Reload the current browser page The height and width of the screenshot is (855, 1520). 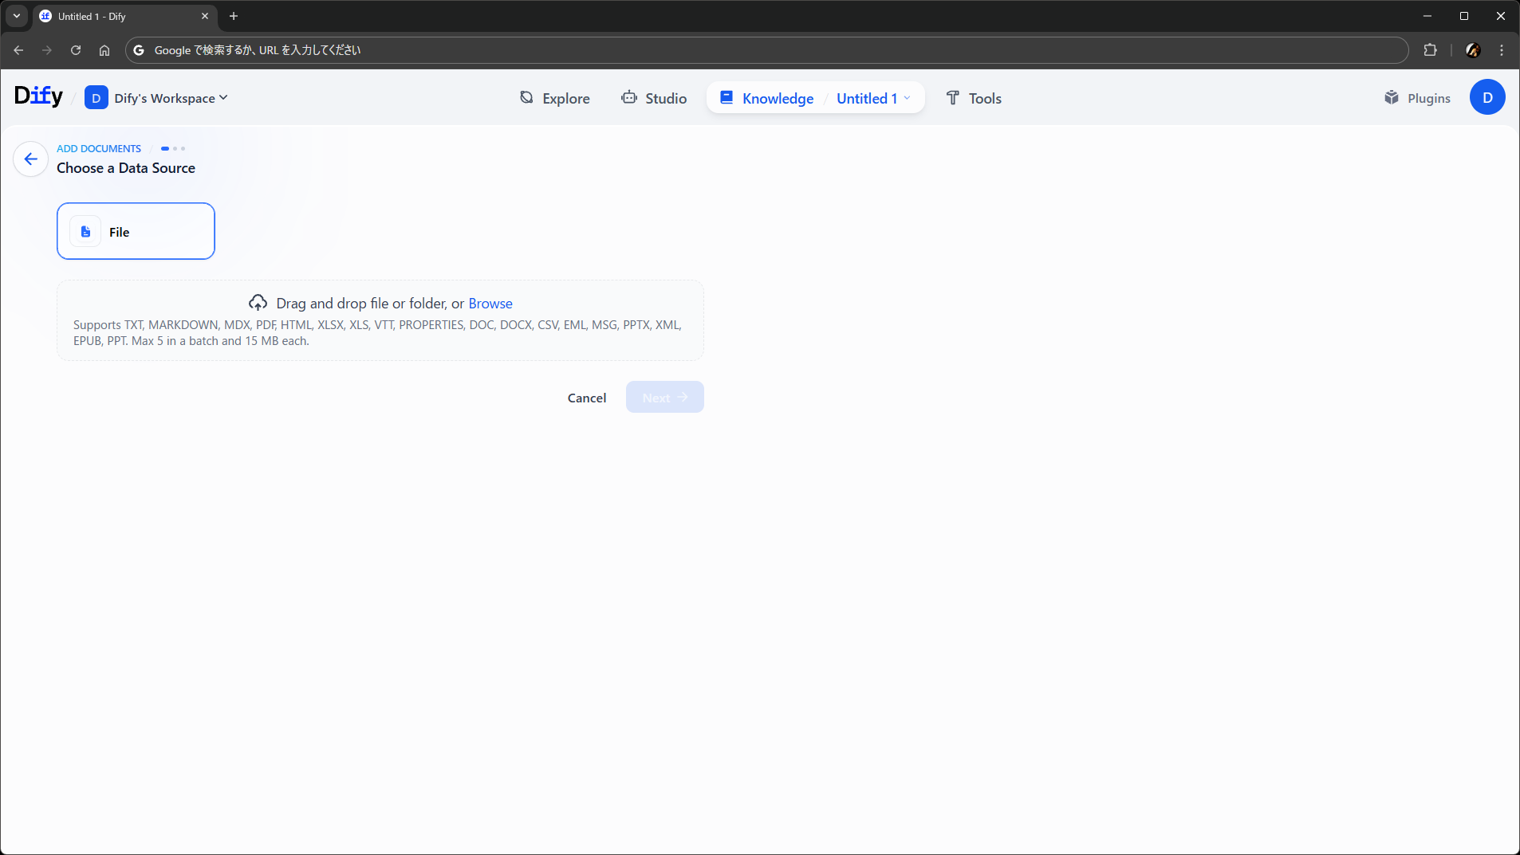click(x=76, y=50)
